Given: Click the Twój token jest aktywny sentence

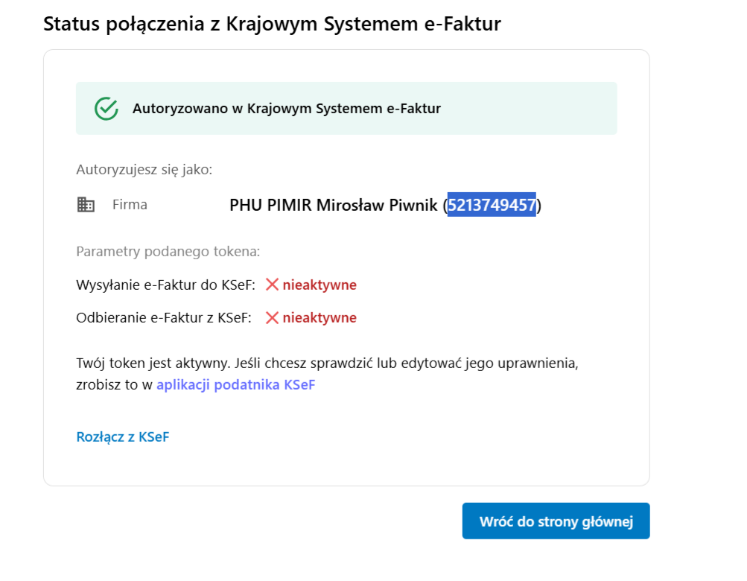Looking at the screenshot, I should click(x=328, y=364).
